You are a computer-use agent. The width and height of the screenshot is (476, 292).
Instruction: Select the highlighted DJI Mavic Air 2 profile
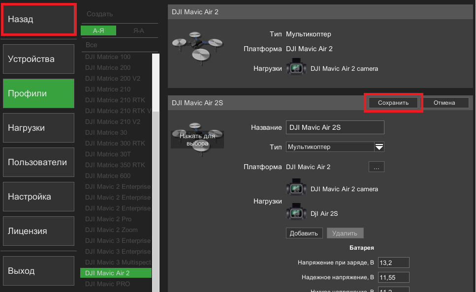point(116,273)
